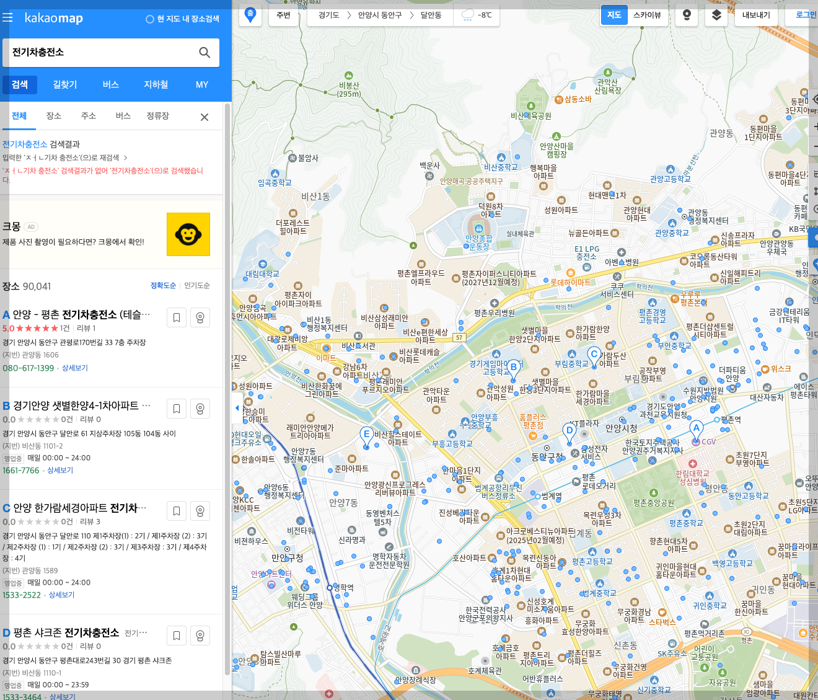
Task: Bookmark the 안양 - 평촌 전기차충전소 result
Action: (177, 317)
